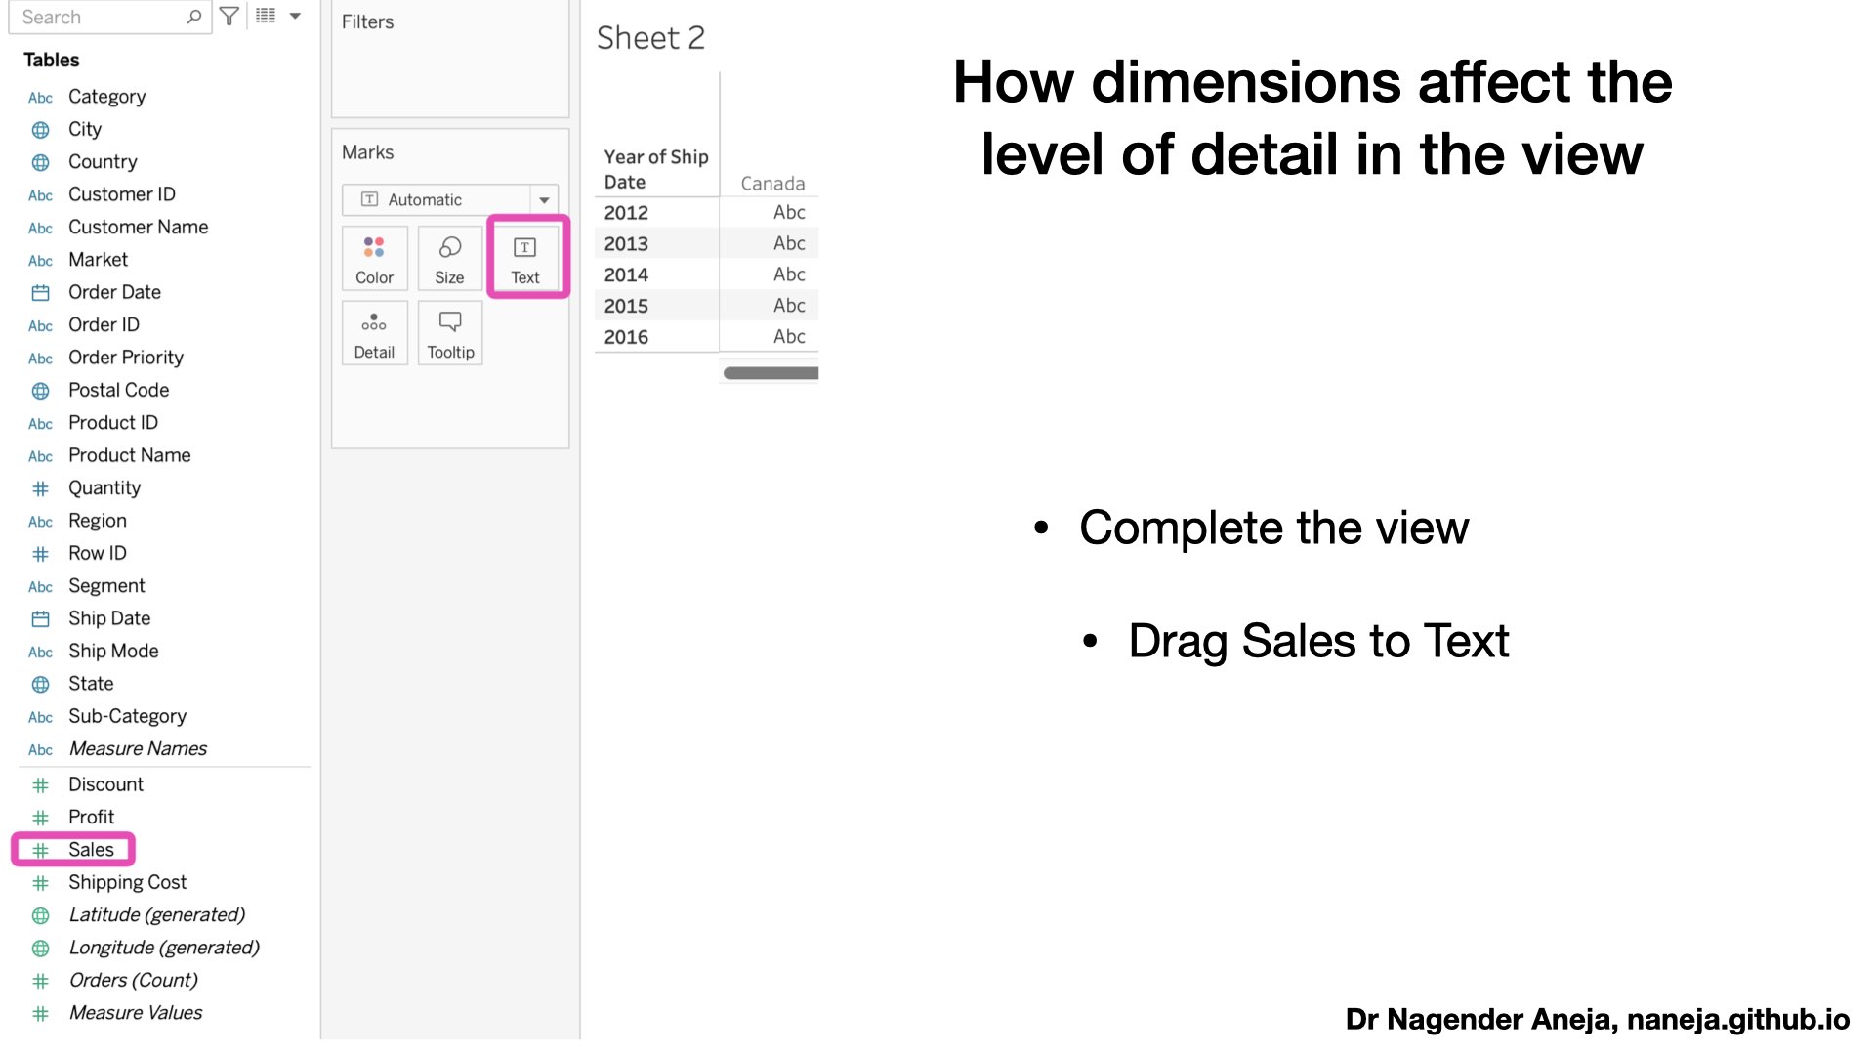Click the Tooltip marks card button
The height and width of the screenshot is (1055, 1875).
click(450, 333)
